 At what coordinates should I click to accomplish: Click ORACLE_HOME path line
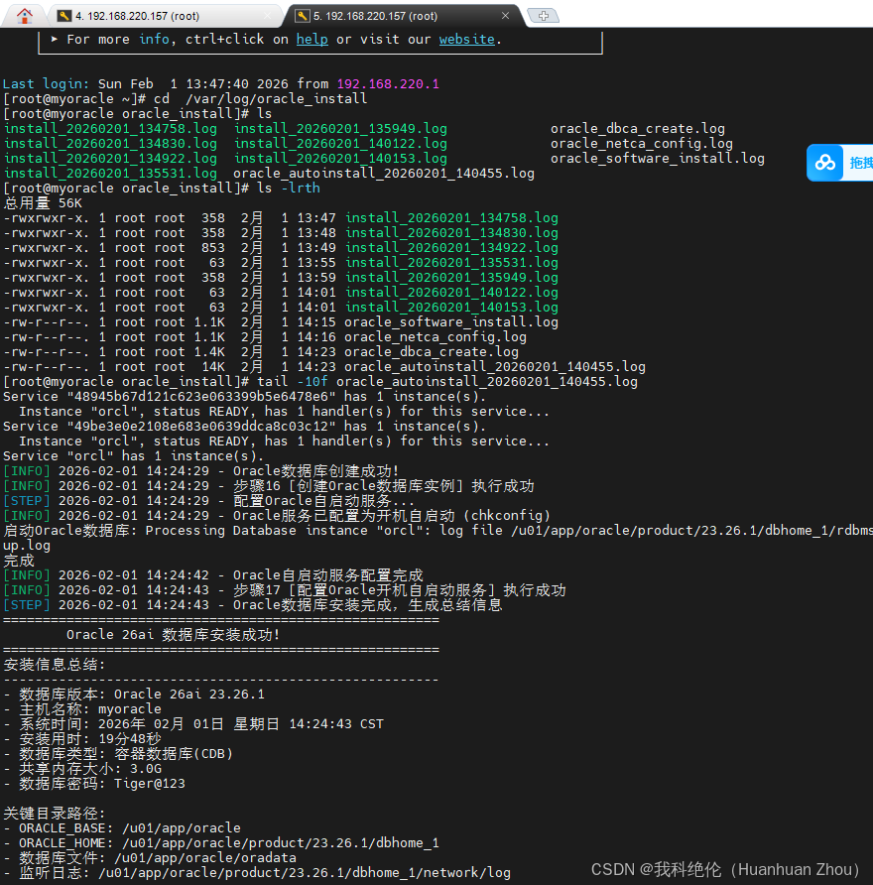point(221,842)
